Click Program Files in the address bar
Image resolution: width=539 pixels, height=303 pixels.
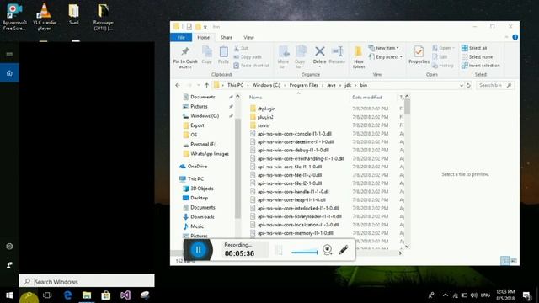(x=303, y=85)
